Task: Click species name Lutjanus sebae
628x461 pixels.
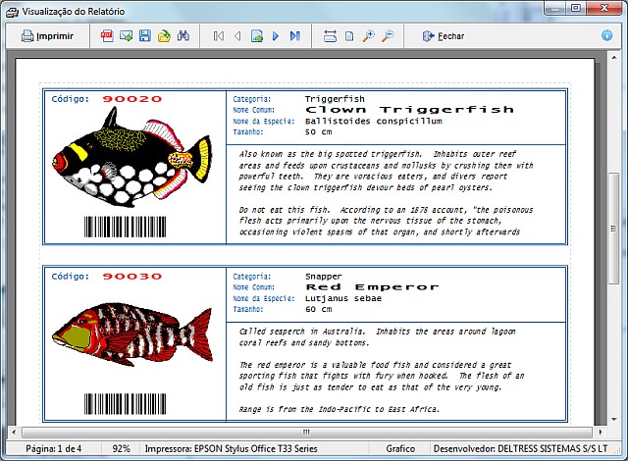Action: 343,298
